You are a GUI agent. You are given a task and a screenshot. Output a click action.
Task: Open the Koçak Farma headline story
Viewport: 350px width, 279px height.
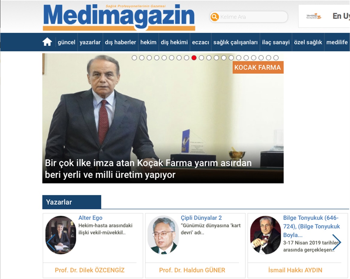pos(148,169)
